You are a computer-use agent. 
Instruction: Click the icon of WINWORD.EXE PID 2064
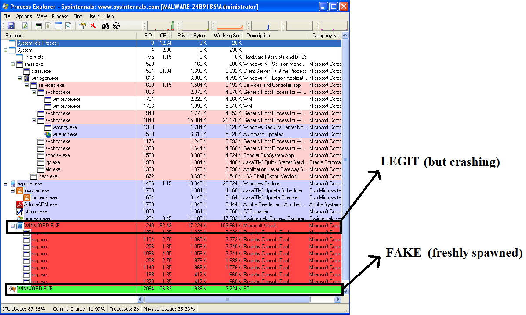(x=13, y=289)
